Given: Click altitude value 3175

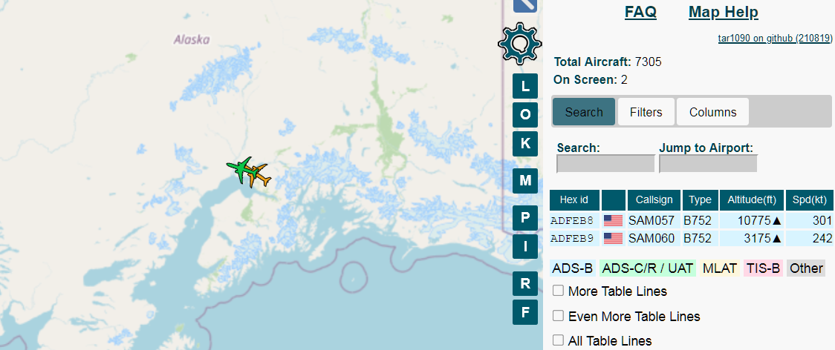Looking at the screenshot, I should coord(758,238).
